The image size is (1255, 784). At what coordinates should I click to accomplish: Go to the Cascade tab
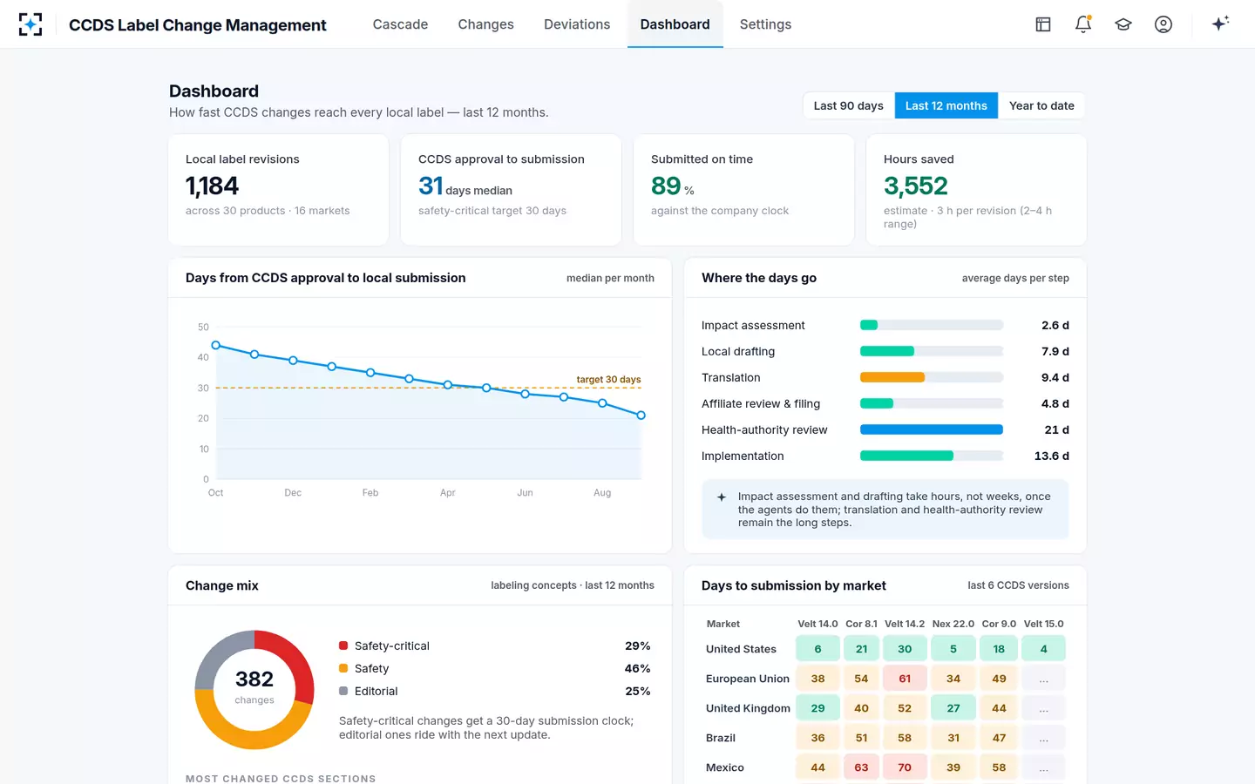[x=400, y=24]
